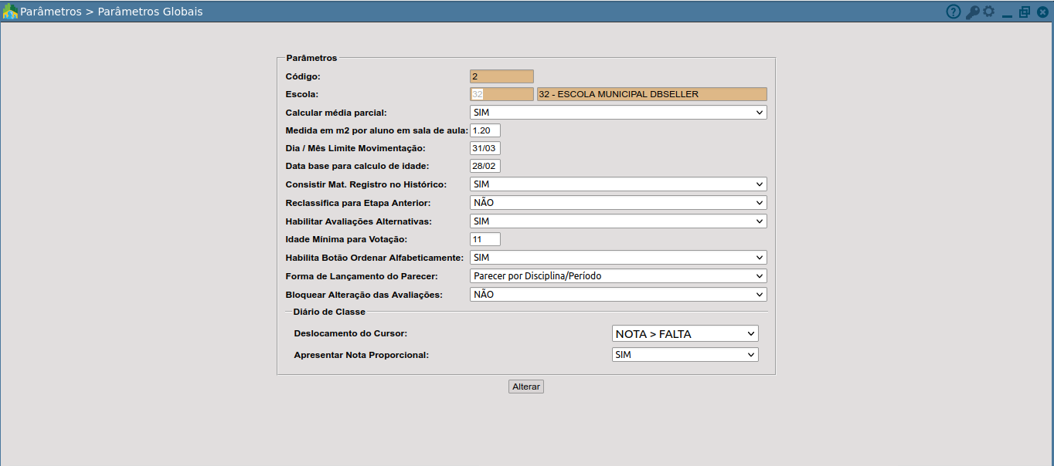Screen dimensions: 1054x466
Task: Select Forma de Lançamento do Parecer dropdown
Action: click(617, 275)
